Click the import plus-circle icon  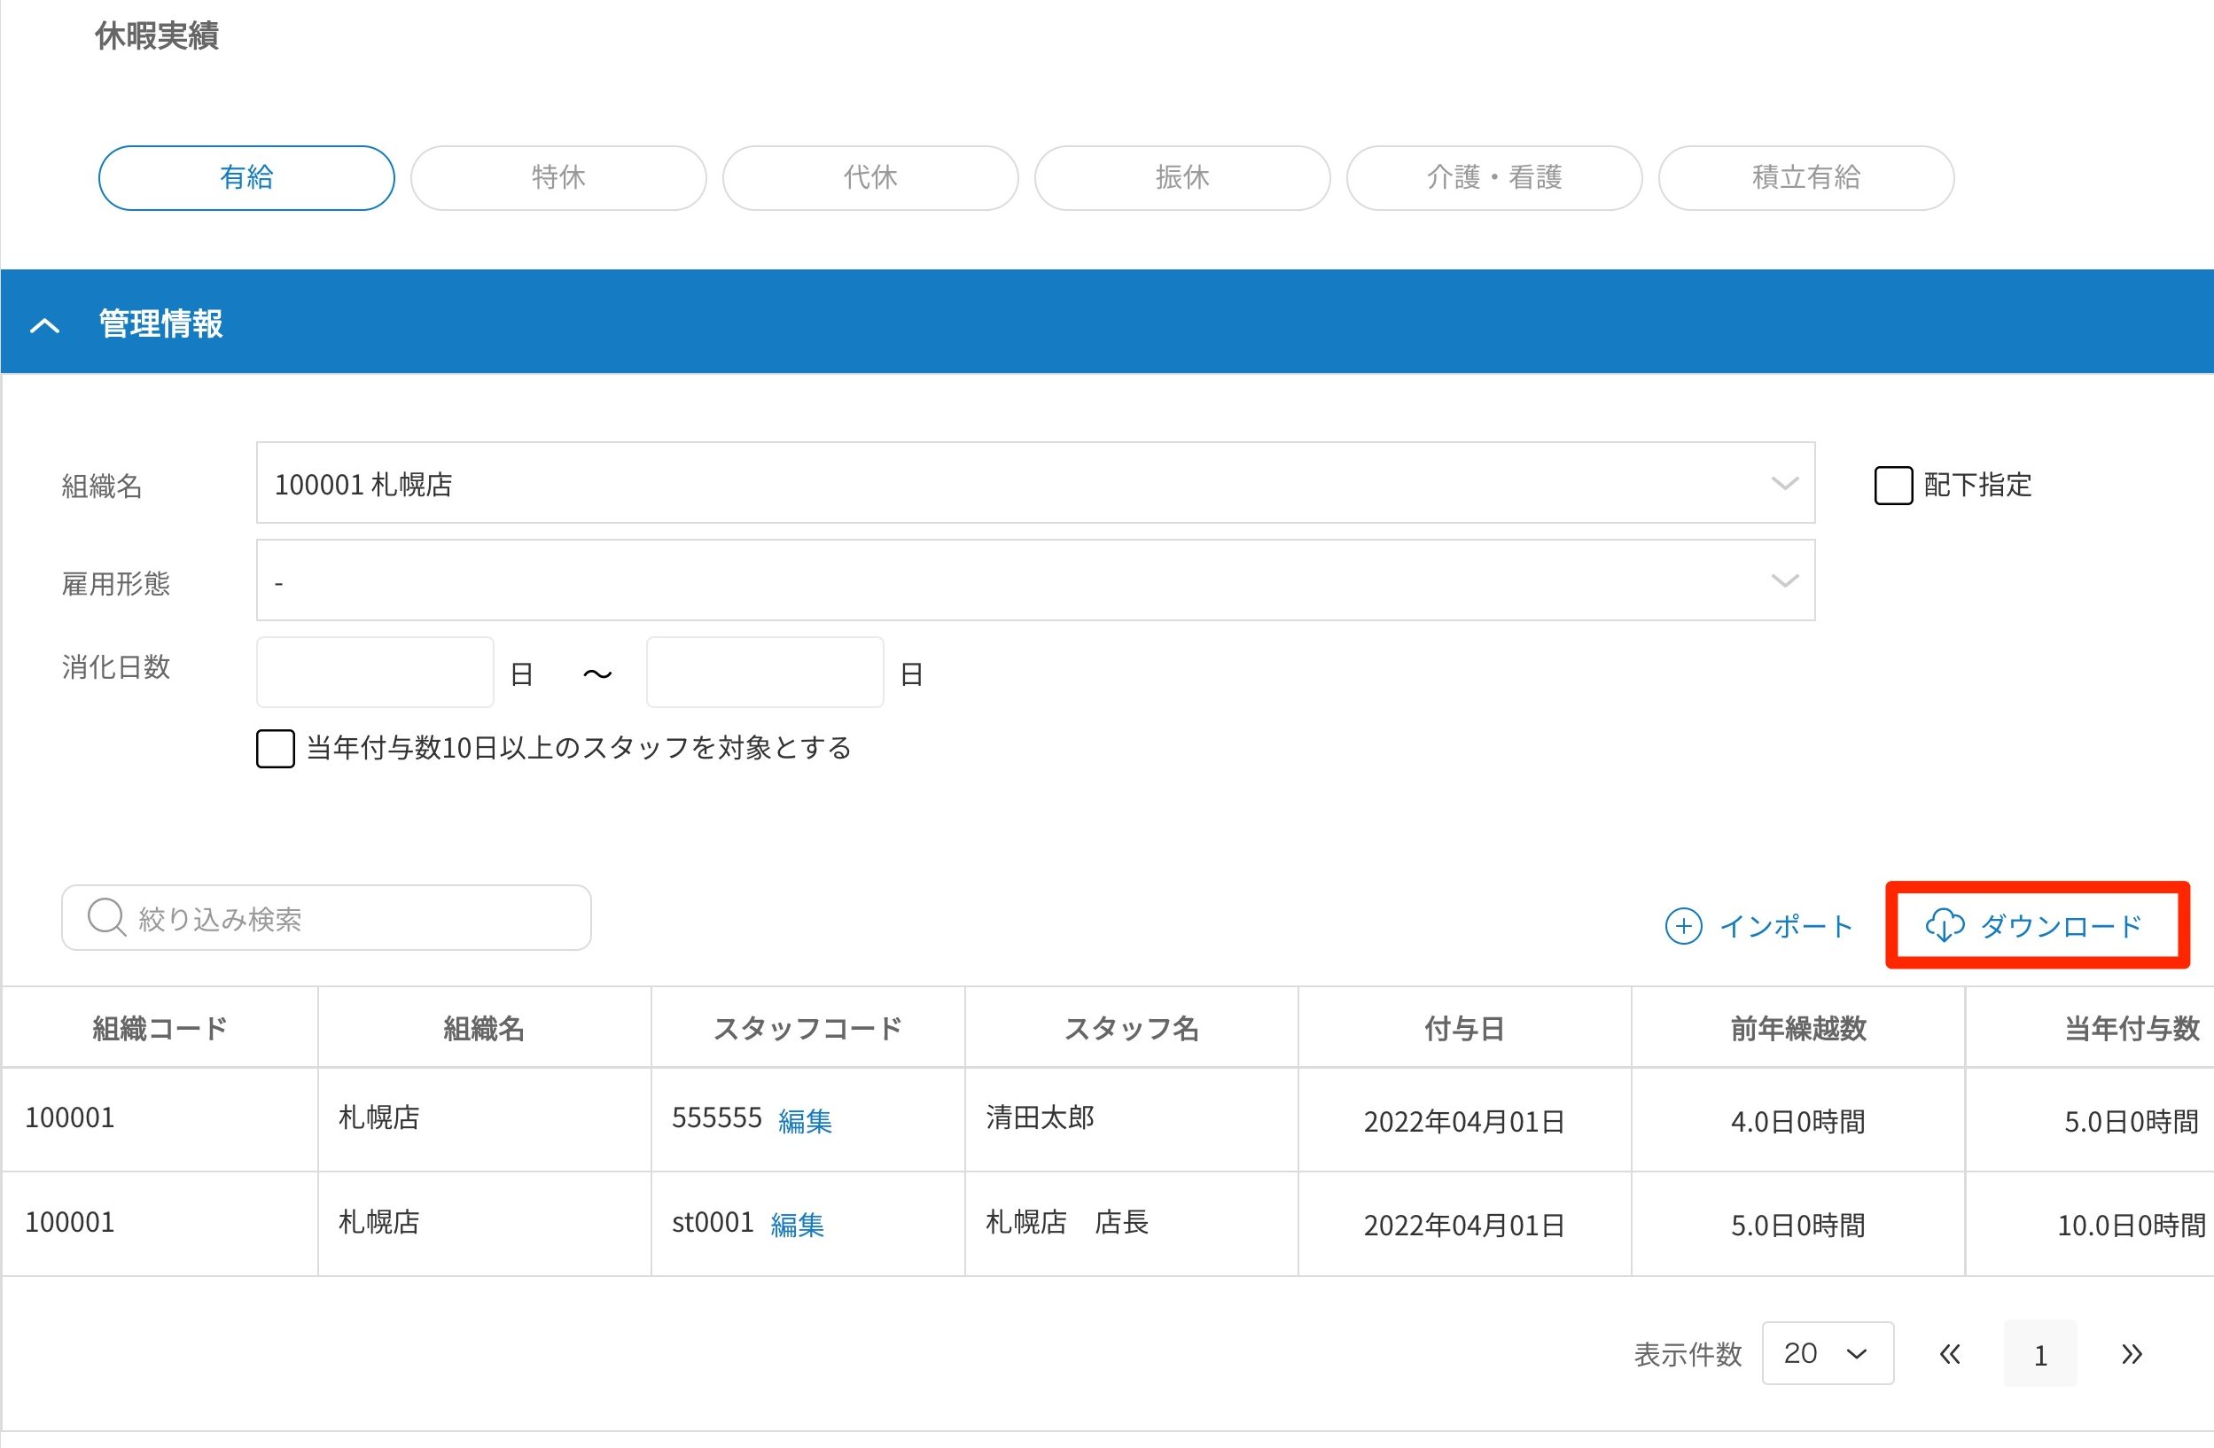click(1683, 926)
